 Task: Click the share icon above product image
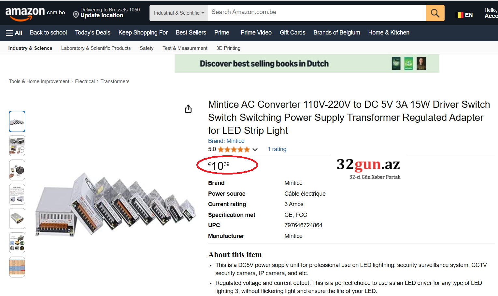tap(188, 109)
